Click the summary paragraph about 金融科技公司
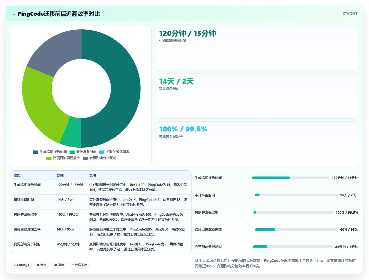The image size is (369, 280). coord(276,263)
